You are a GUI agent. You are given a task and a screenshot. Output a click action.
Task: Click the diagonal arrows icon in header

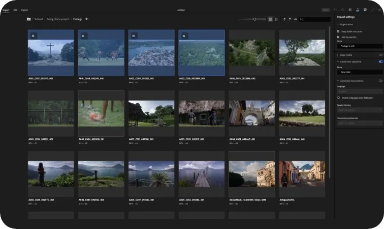pyautogui.click(x=373, y=10)
